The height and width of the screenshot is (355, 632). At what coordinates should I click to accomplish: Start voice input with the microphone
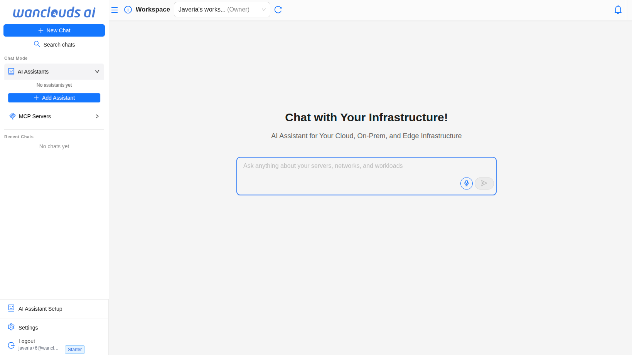click(x=466, y=183)
